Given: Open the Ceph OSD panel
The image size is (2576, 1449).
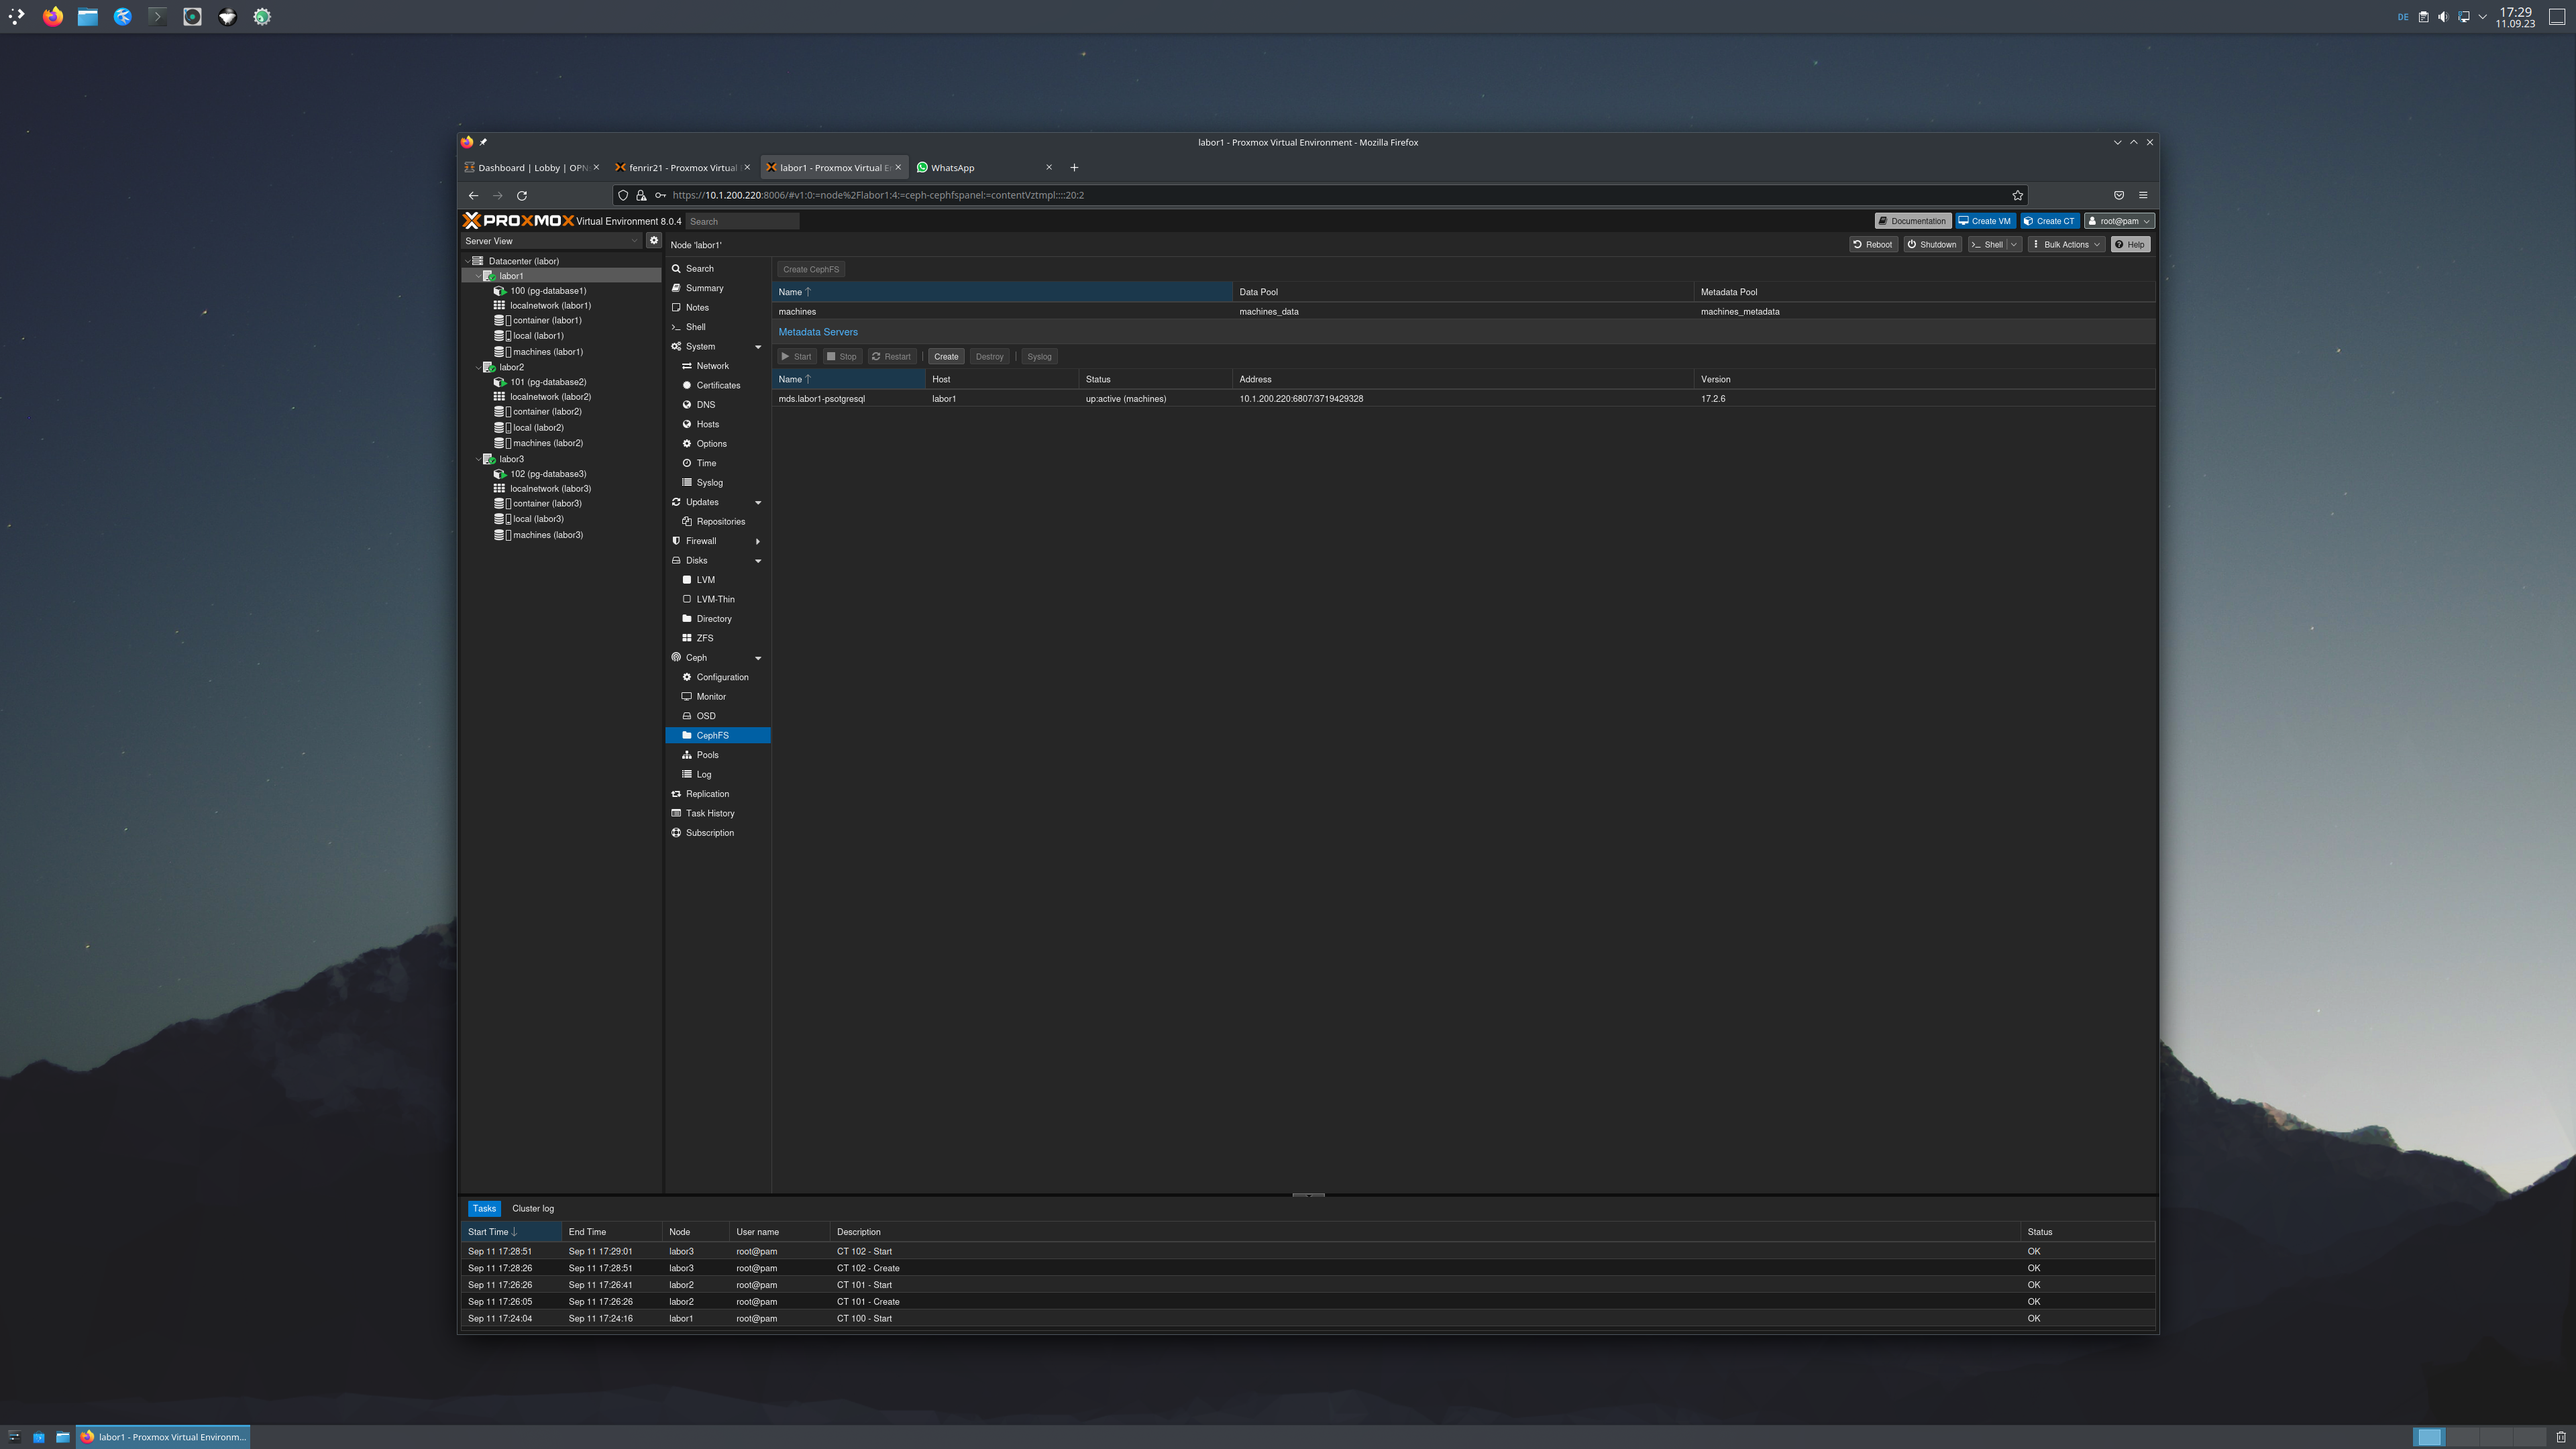Looking at the screenshot, I should pyautogui.click(x=706, y=716).
